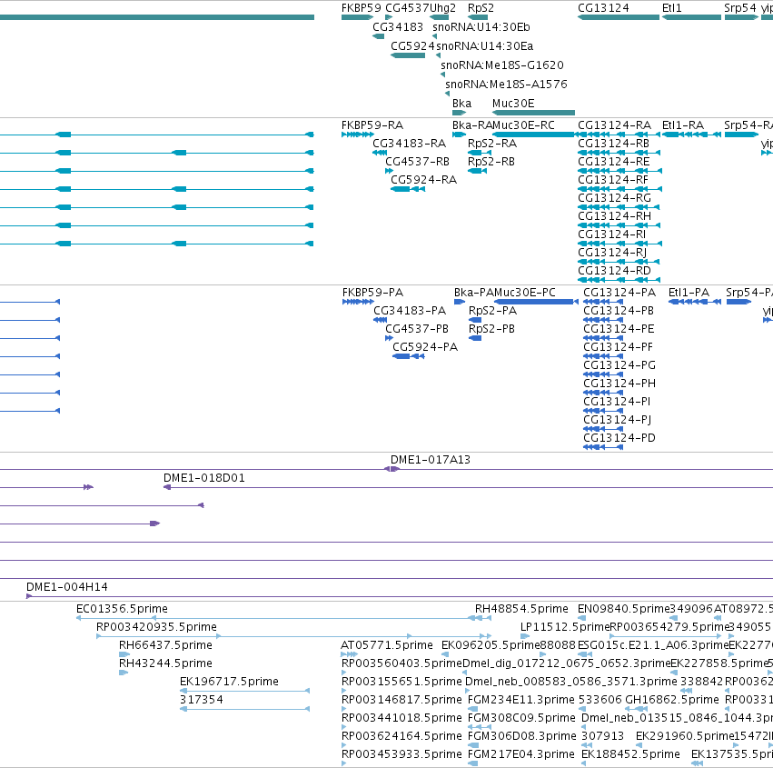This screenshot has height=768, width=773.
Task: Select the CG13124-RH transcript
Action: point(619,225)
